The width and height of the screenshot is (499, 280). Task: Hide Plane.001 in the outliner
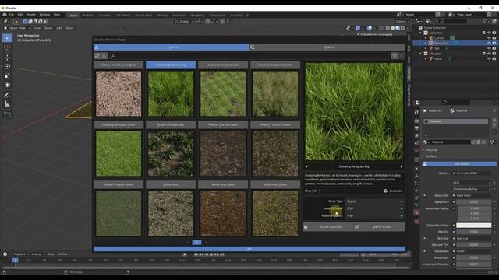(489, 44)
